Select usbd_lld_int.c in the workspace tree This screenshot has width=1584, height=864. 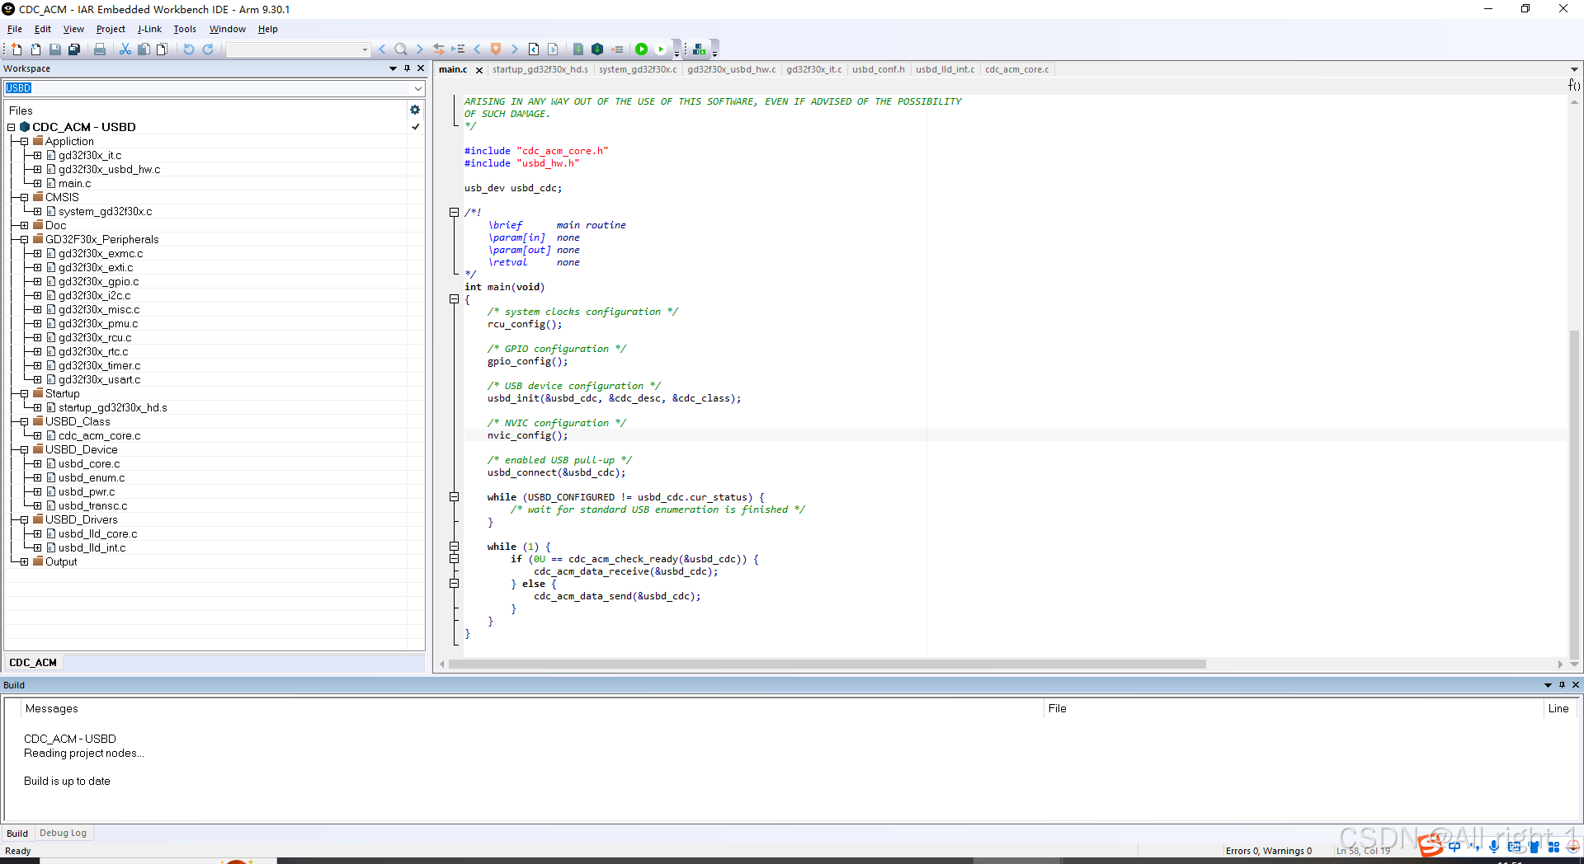pos(92,547)
